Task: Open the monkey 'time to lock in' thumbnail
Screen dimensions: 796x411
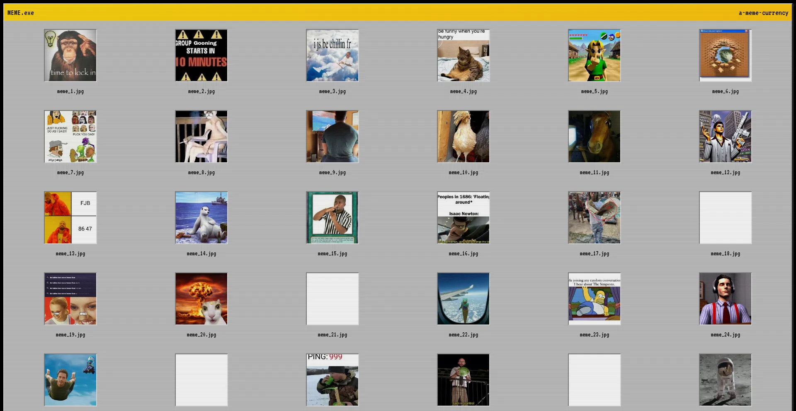Action: pos(70,55)
